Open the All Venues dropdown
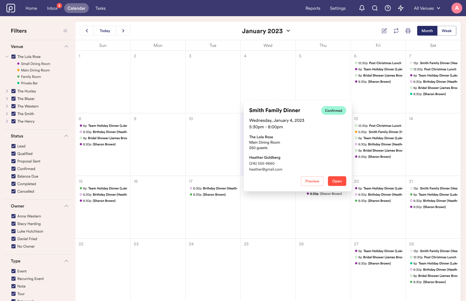466x301 pixels. click(x=427, y=8)
